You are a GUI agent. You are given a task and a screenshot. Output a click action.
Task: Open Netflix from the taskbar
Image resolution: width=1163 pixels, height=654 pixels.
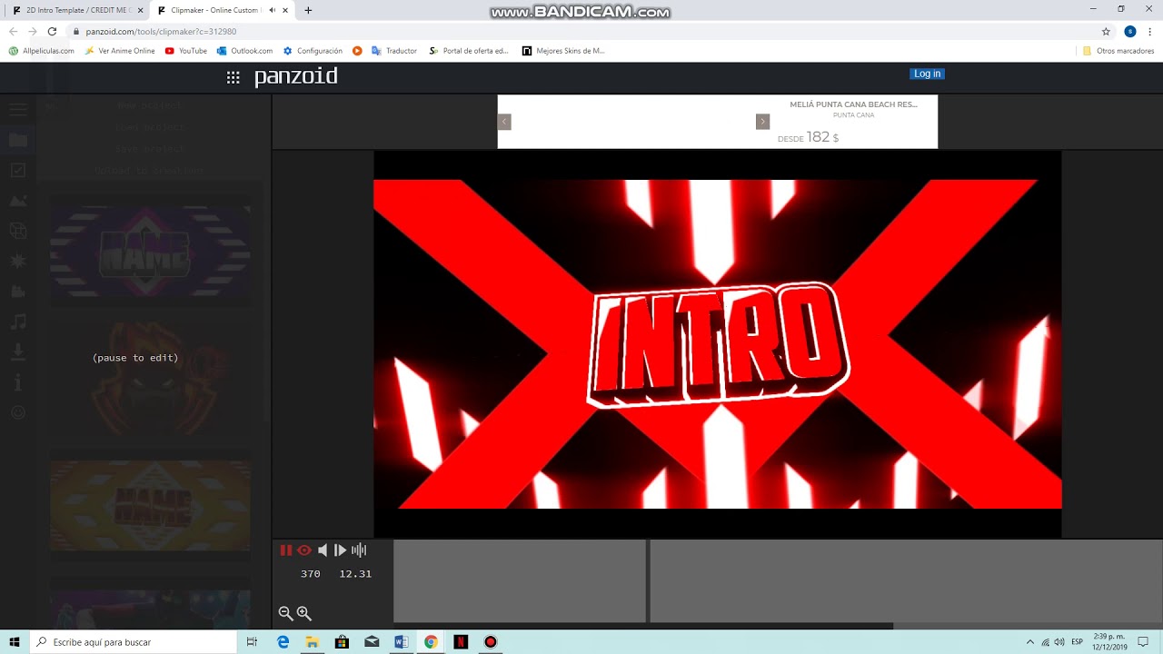coord(461,642)
